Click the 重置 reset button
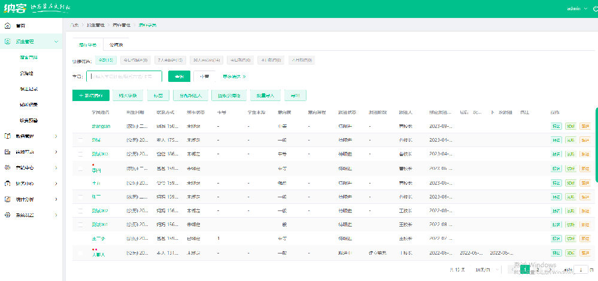The height and width of the screenshot is (281, 598). 204,77
